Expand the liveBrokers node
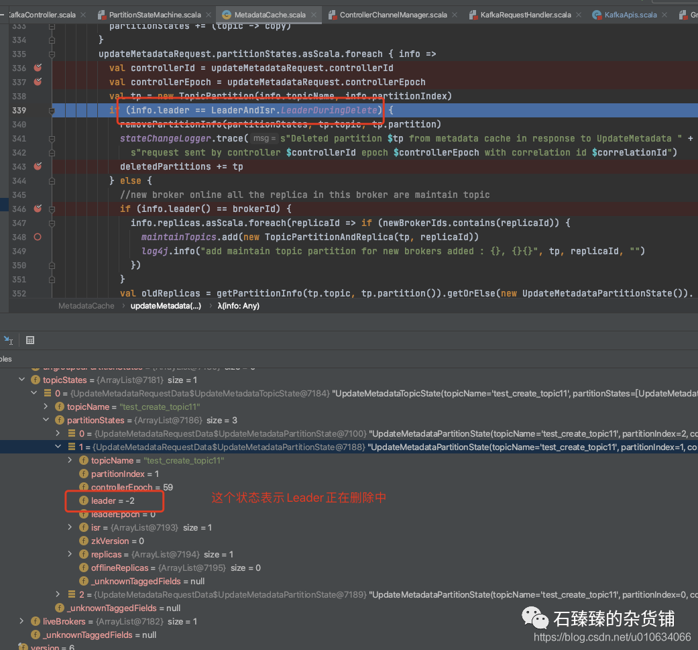Viewport: 698px width, 650px height. click(22, 621)
